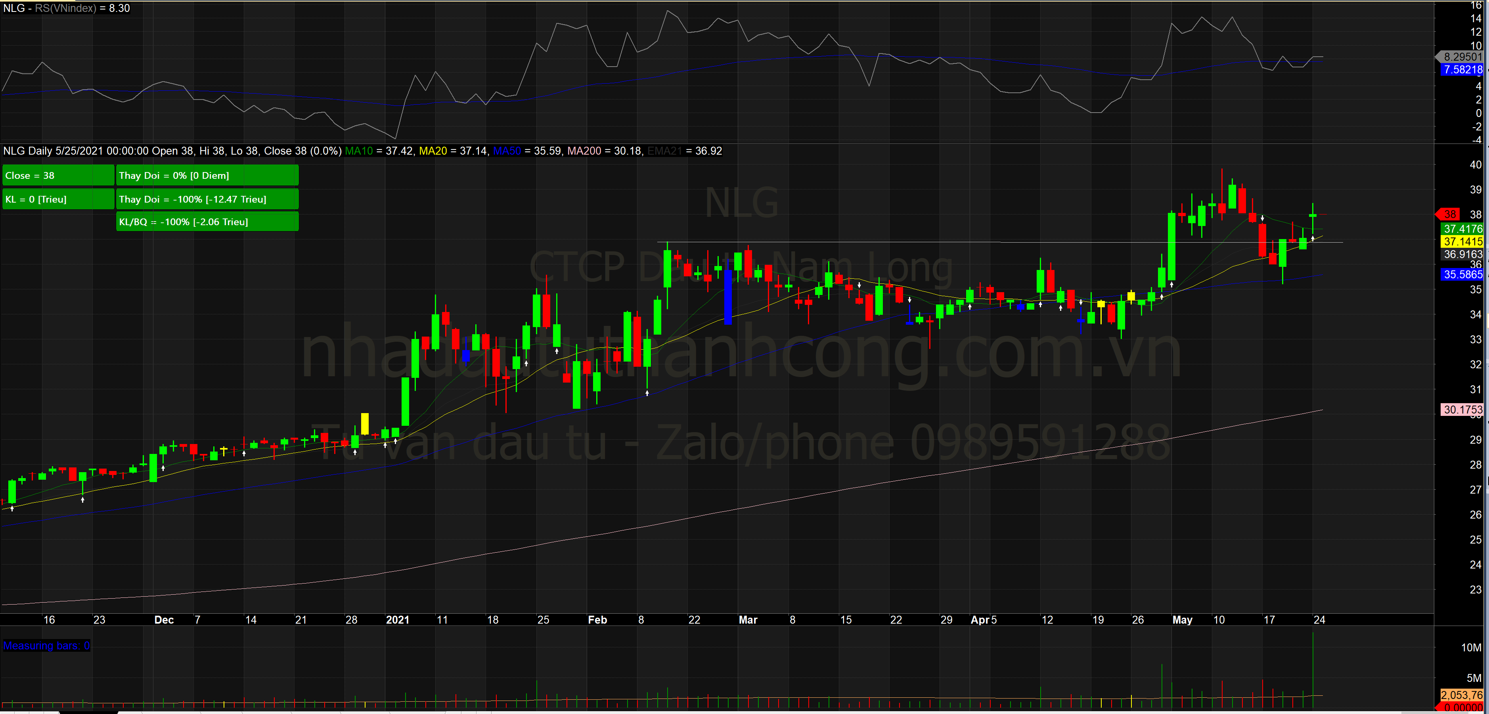
Task: Click the 'KL = 0 [Trieu]' info box
Action: click(58, 199)
